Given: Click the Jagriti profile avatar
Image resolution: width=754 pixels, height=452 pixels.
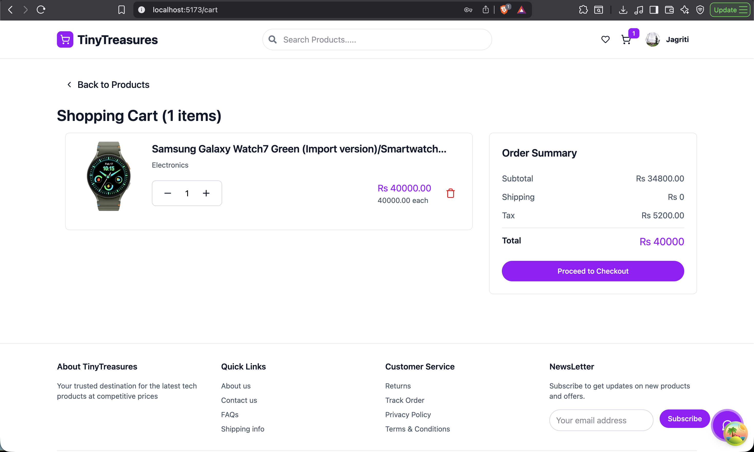Looking at the screenshot, I should (652, 40).
